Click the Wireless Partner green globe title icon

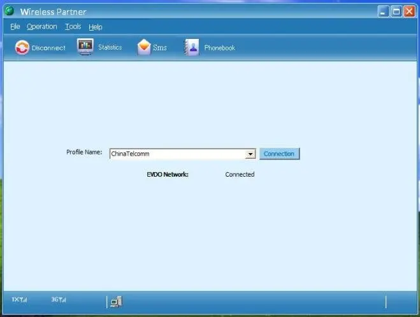[10, 11]
